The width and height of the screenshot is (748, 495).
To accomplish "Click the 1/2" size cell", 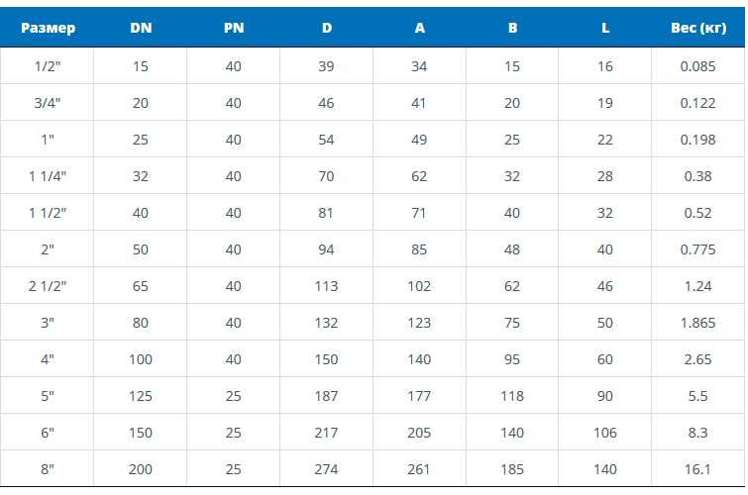I will (48, 66).
